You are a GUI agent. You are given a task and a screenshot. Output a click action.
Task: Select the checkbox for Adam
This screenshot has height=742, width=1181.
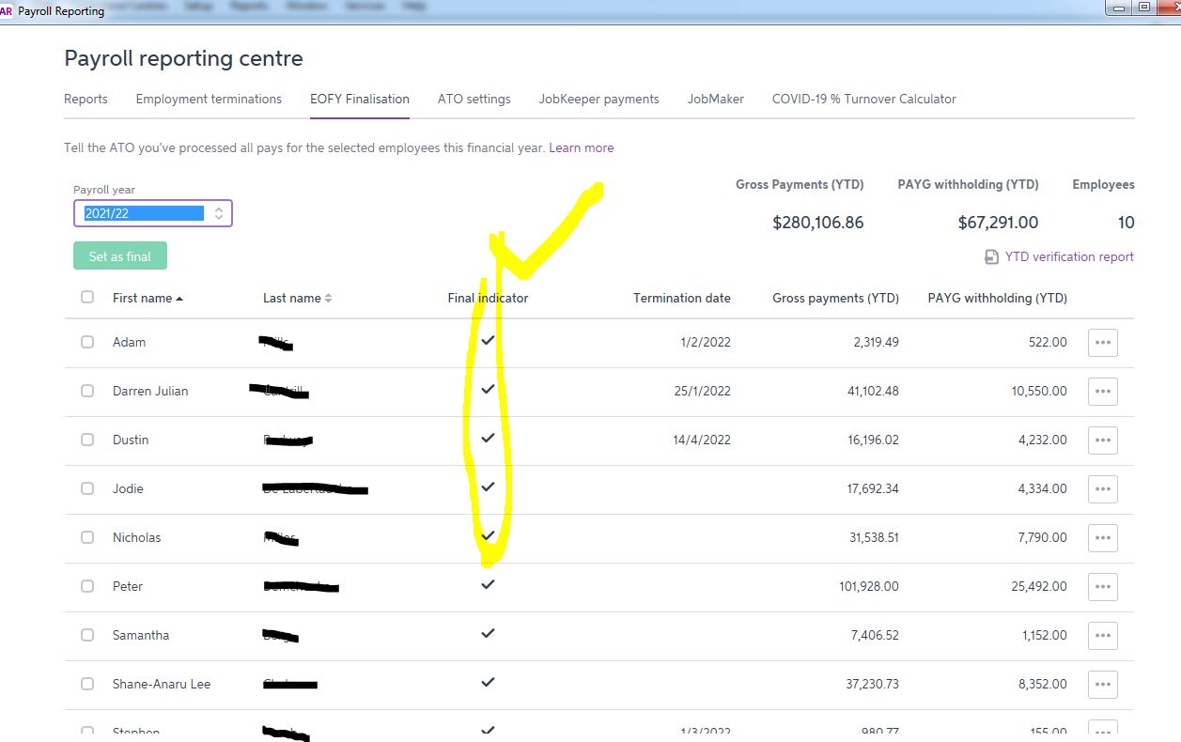[87, 342]
